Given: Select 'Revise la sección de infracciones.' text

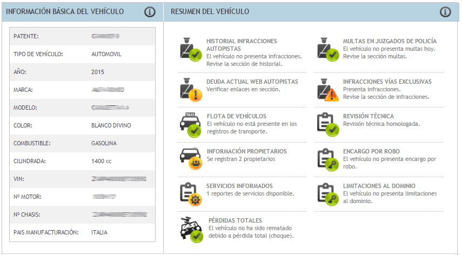Looking at the screenshot, I should pyautogui.click(x=386, y=97).
